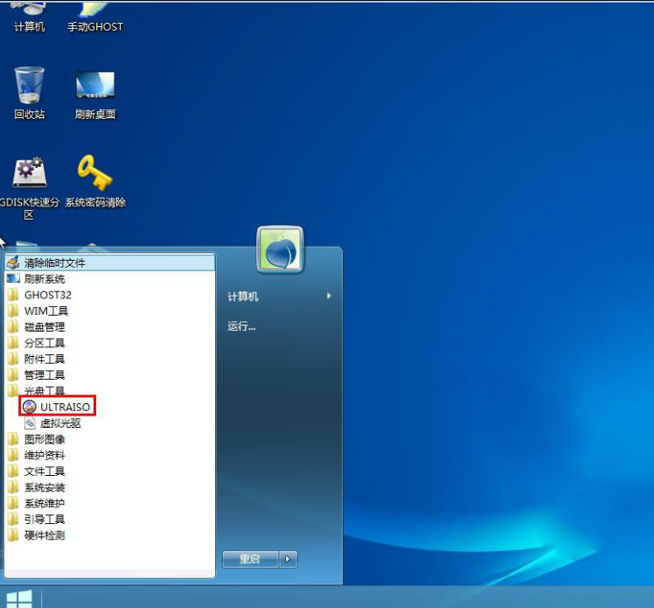Expand the 分区工具 folder
654x608 pixels.
pos(109,343)
